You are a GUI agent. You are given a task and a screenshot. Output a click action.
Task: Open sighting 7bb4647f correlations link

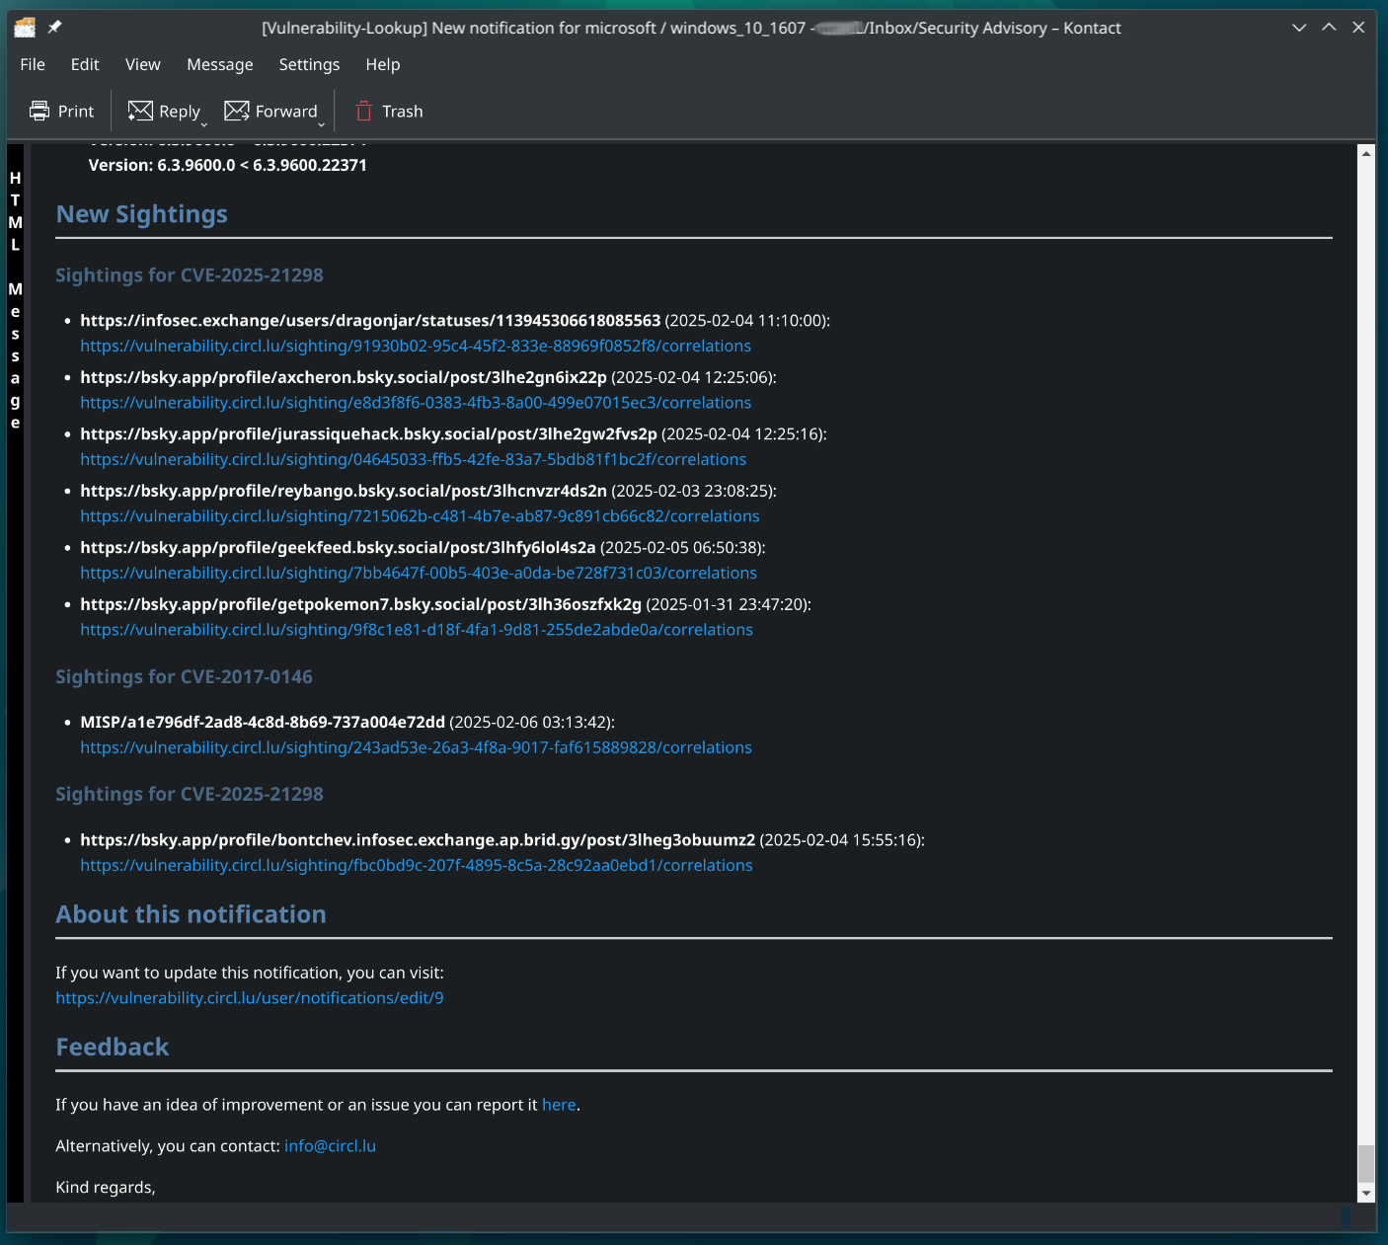pos(419,573)
